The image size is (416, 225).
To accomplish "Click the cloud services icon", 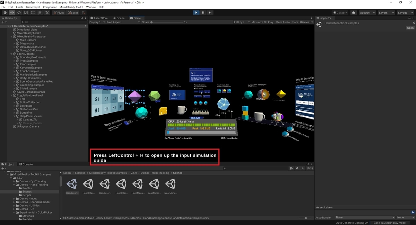I will [354, 12].
